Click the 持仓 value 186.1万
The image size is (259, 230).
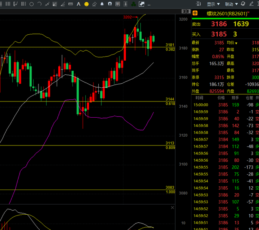[x=217, y=84]
